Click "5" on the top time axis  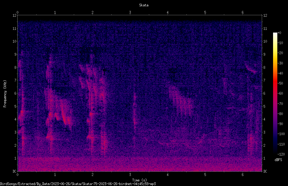click(205, 12)
